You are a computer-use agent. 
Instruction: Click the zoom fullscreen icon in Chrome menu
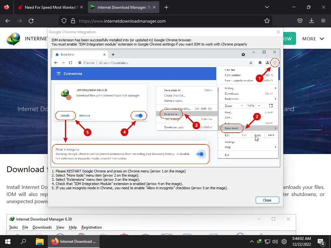[x=271, y=106]
